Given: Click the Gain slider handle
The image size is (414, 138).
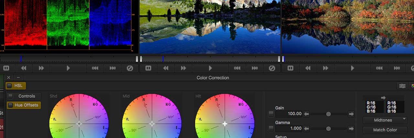Looking at the screenshot, I should point(328,114).
